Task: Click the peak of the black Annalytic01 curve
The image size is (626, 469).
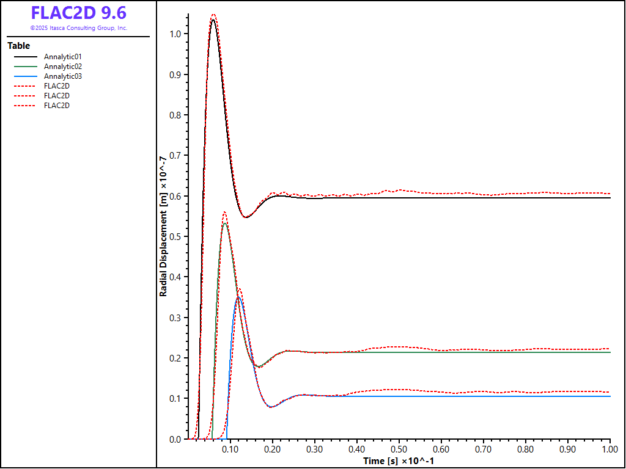Action: 213,20
